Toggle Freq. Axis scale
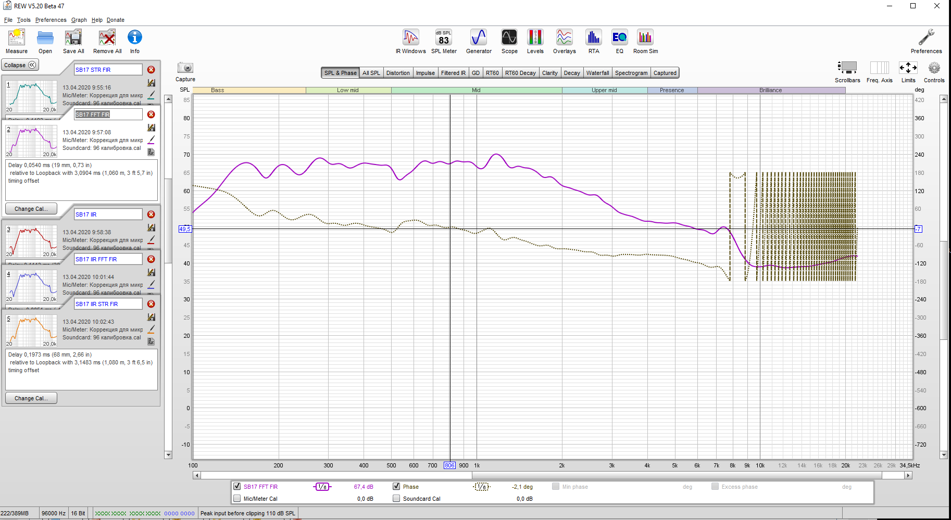Image resolution: width=951 pixels, height=520 pixels. (880, 72)
